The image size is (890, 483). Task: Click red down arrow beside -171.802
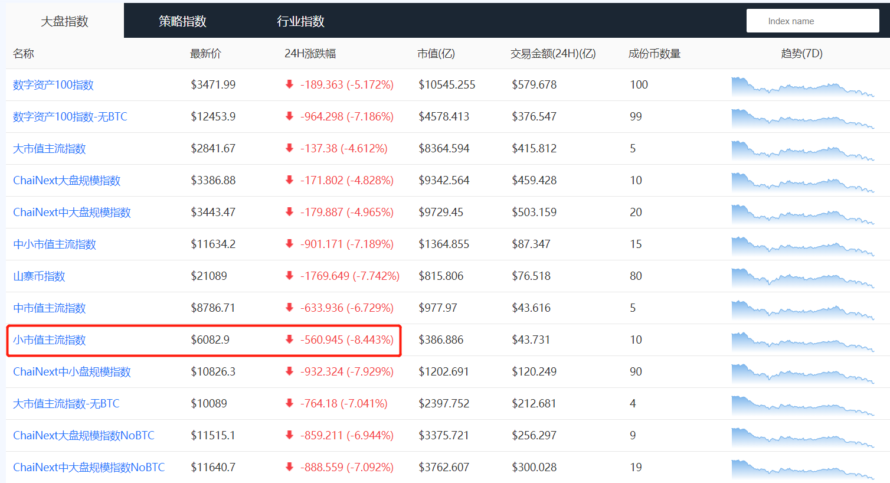pos(289,180)
